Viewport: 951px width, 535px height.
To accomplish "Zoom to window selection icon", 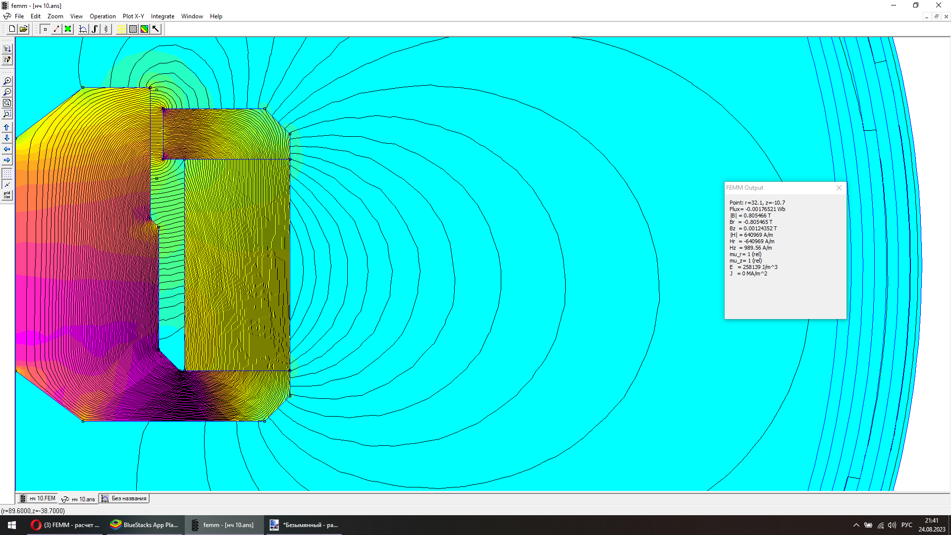I will click(x=7, y=114).
